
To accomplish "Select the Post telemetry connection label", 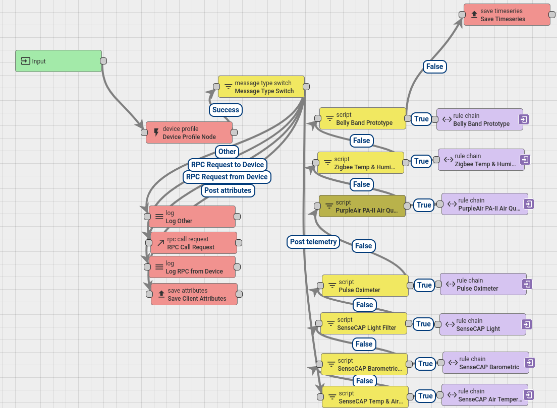I will 313,242.
